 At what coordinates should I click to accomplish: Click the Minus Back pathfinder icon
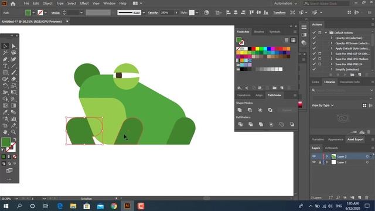[x=292, y=124]
